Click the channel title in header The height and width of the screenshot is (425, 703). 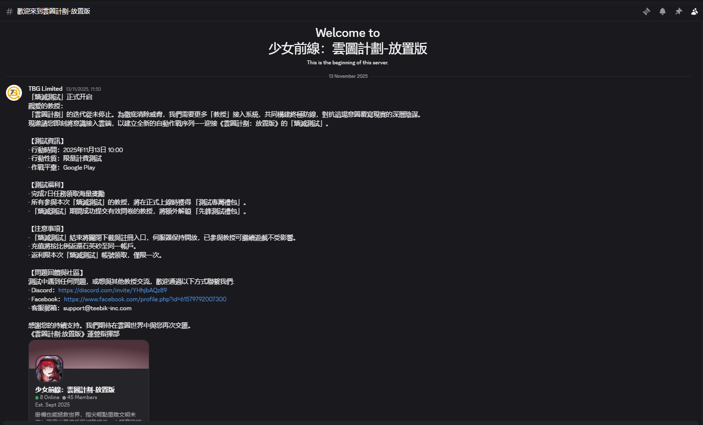[53, 11]
